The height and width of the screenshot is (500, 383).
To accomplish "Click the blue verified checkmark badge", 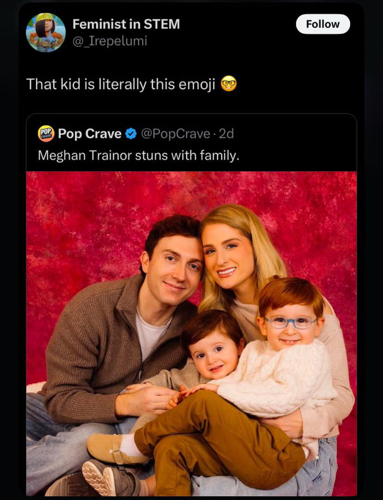I will [x=131, y=133].
